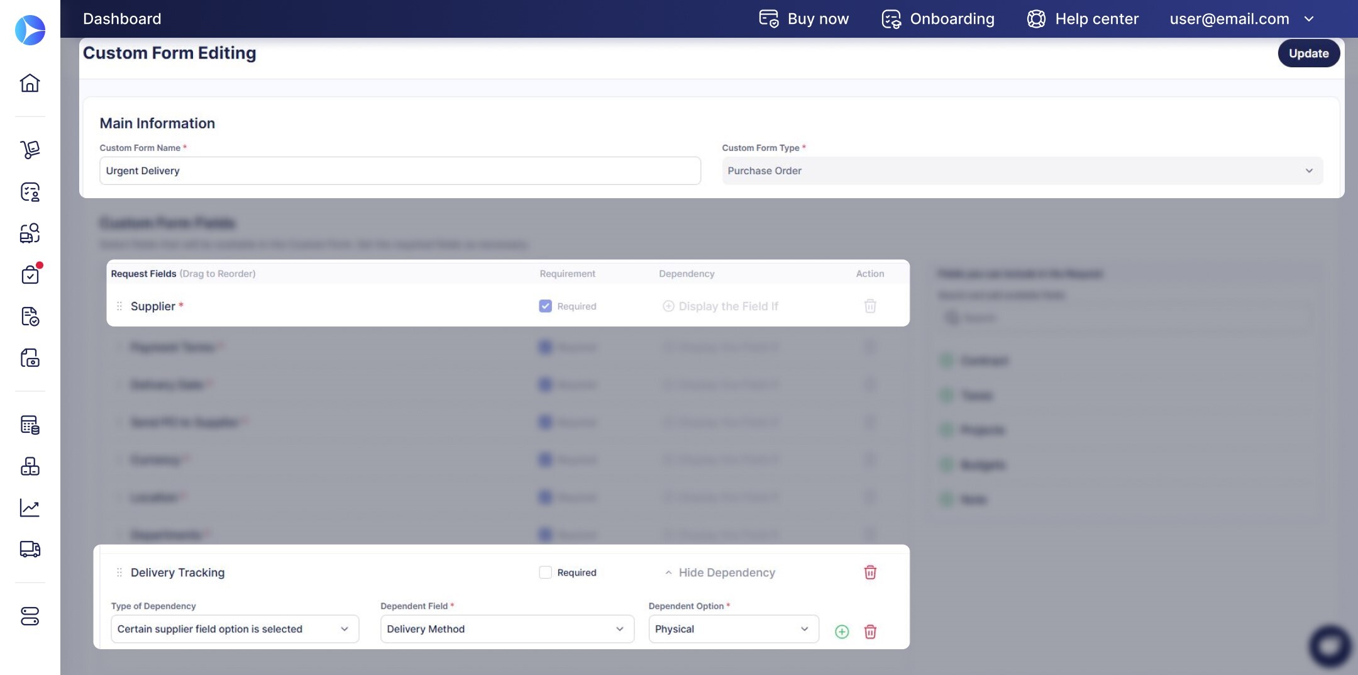Collapse Hide Dependency for Delivery Tracking
Image resolution: width=1358 pixels, height=675 pixels.
pyautogui.click(x=720, y=572)
